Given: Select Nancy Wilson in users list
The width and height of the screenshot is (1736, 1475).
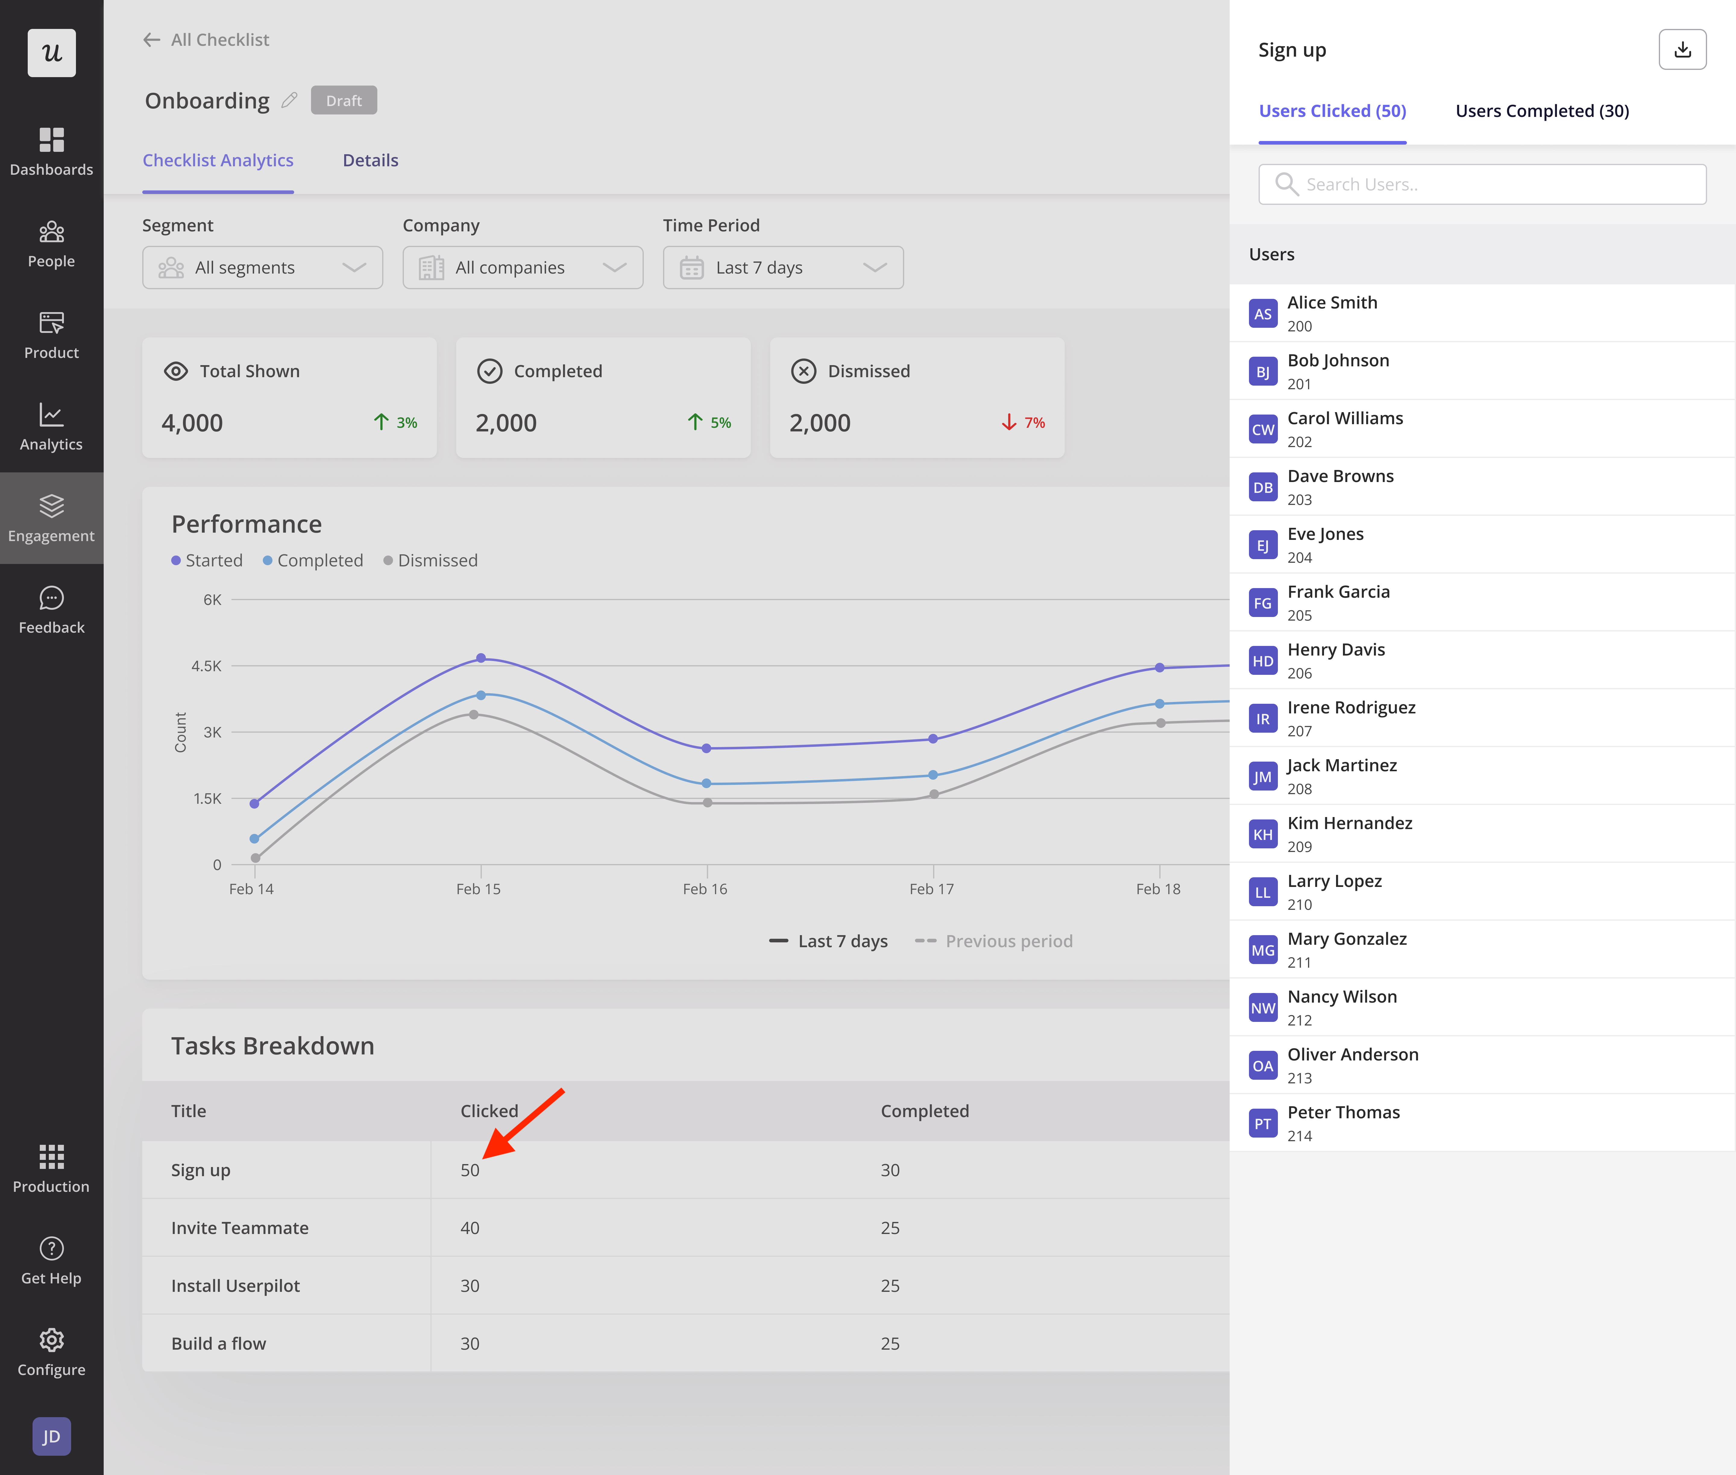Looking at the screenshot, I should tap(1483, 1007).
